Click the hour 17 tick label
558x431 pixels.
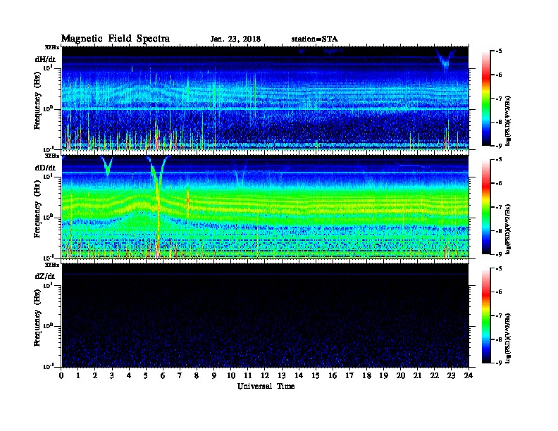pos(349,375)
